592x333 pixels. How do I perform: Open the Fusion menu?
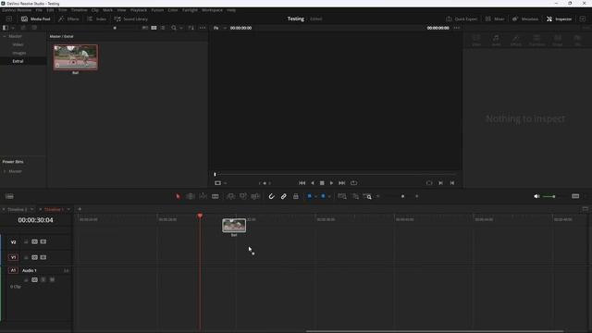[157, 10]
